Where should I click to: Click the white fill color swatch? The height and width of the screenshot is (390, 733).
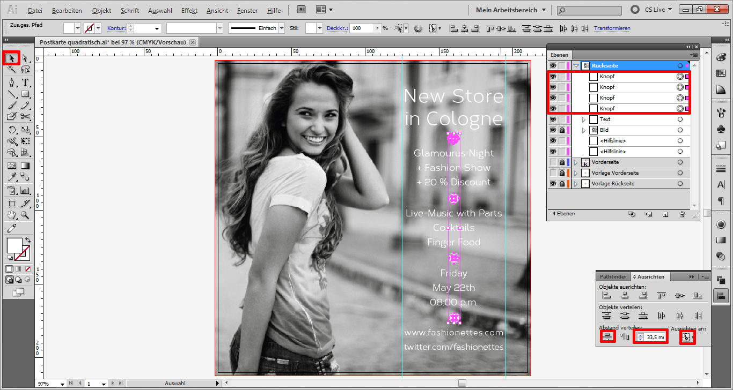(x=14, y=245)
